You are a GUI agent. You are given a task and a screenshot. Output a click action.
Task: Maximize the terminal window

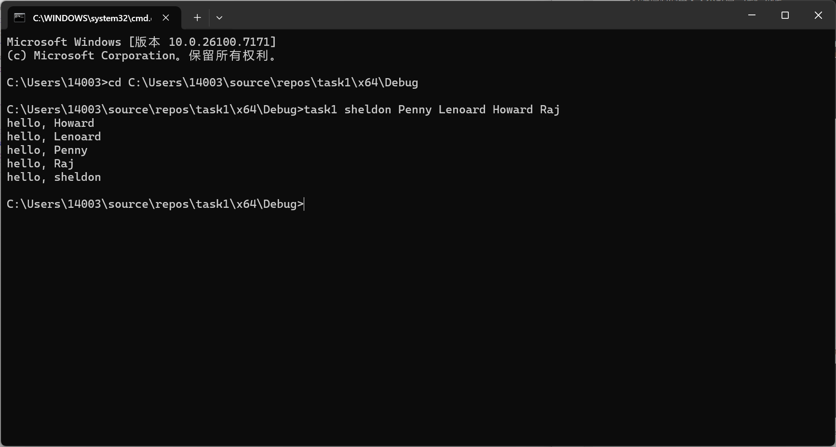(x=785, y=15)
